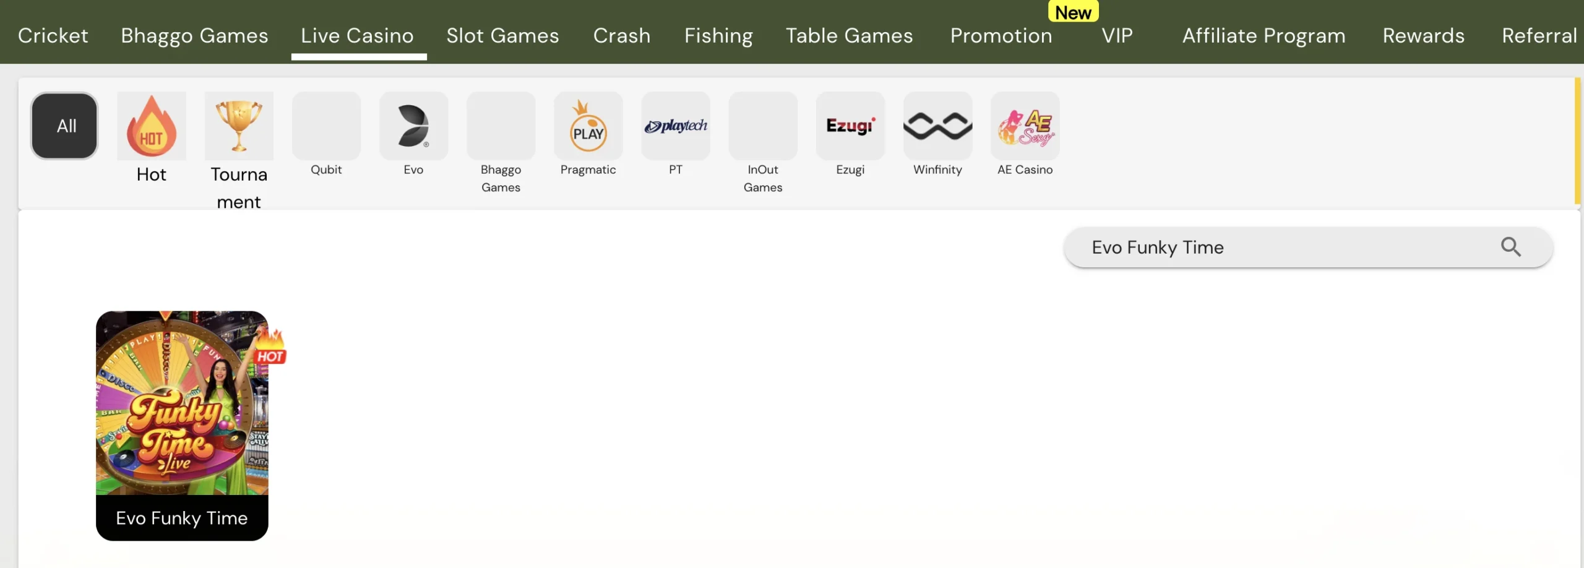Select the Playtech PT provider icon

point(676,126)
